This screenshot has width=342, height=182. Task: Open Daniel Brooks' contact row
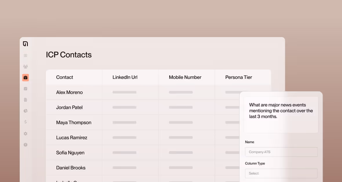(71, 168)
